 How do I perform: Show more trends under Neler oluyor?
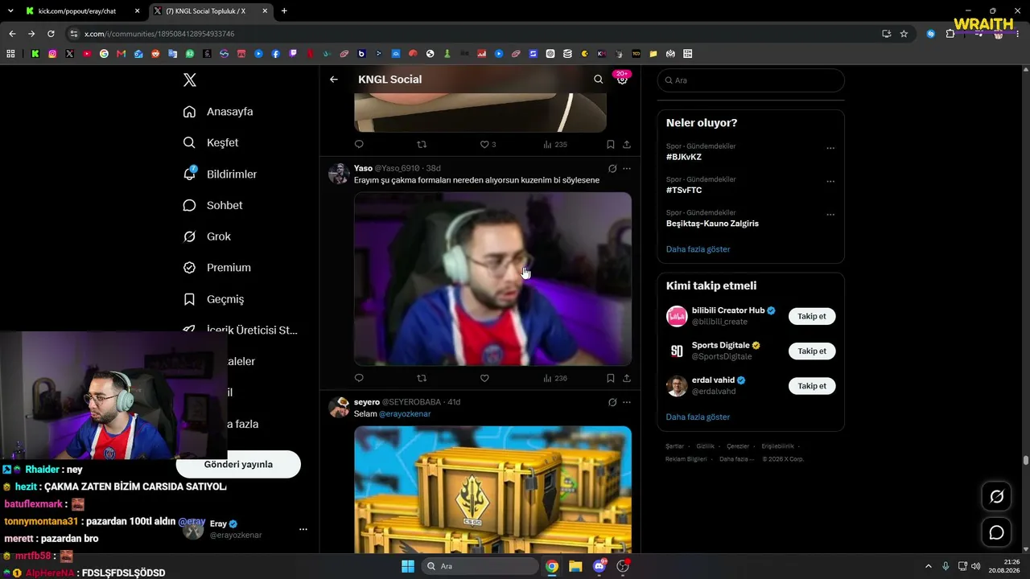698,249
